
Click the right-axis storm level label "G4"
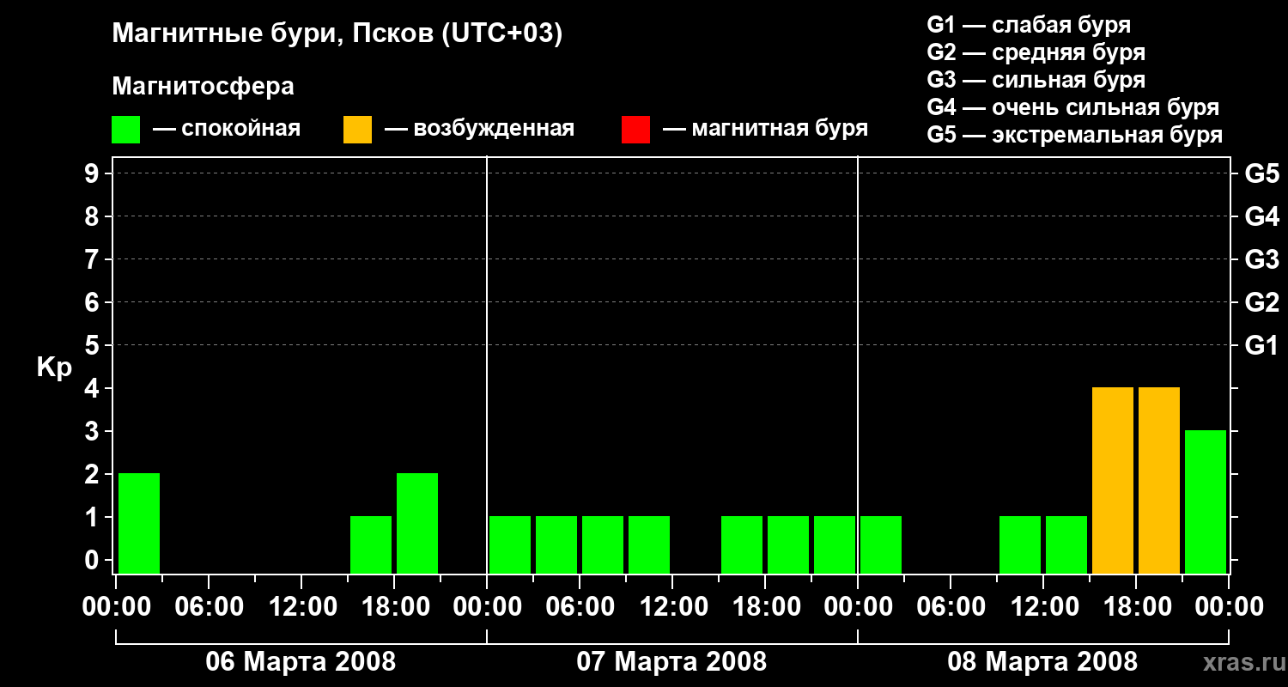[x=1262, y=216]
